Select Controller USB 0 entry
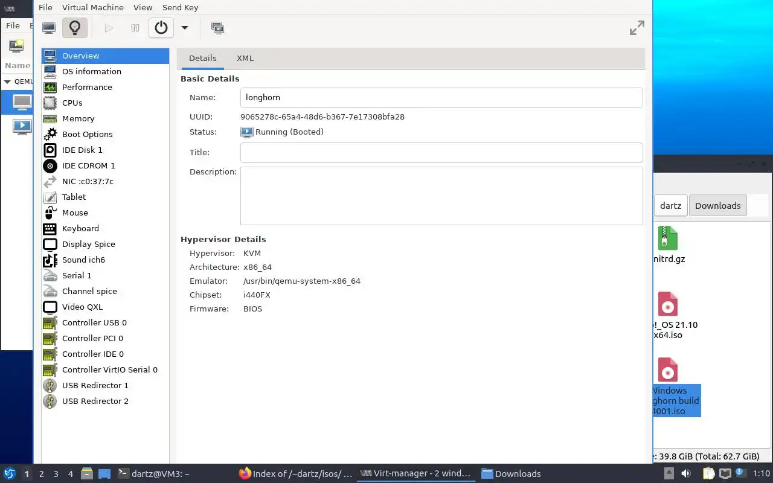 pos(105,322)
